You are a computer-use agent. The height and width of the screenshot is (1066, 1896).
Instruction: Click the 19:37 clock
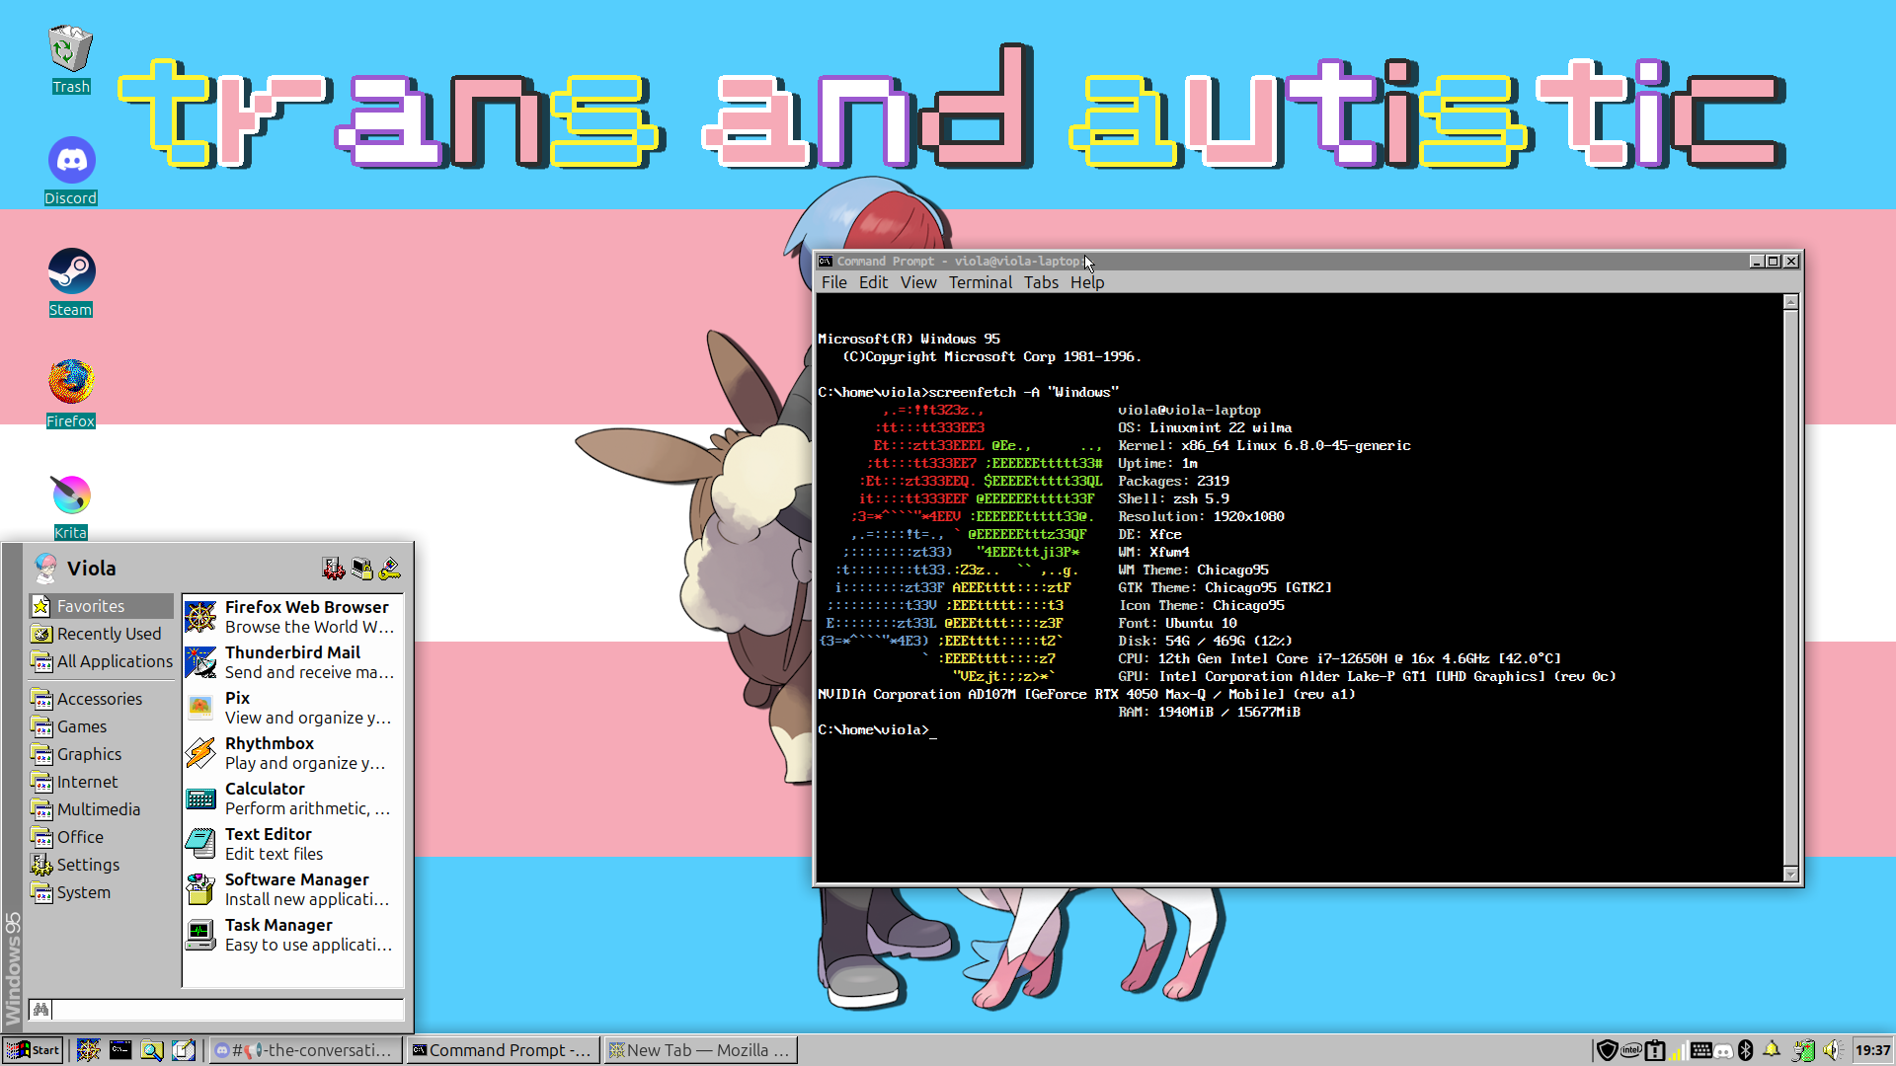(x=1872, y=1050)
